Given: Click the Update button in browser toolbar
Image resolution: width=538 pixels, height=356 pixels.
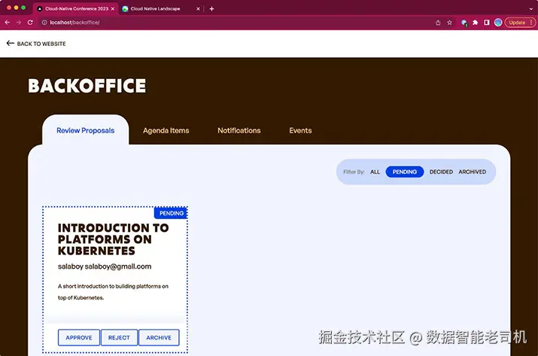Looking at the screenshot, I should click(517, 23).
